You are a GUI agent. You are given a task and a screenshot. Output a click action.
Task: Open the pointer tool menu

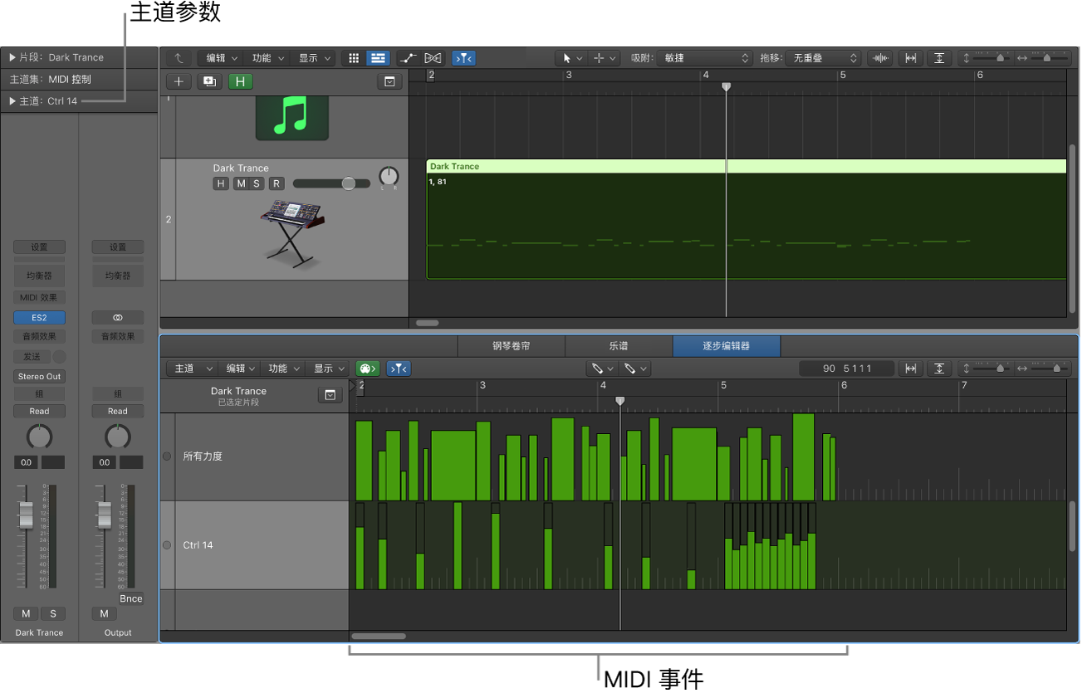coord(571,58)
